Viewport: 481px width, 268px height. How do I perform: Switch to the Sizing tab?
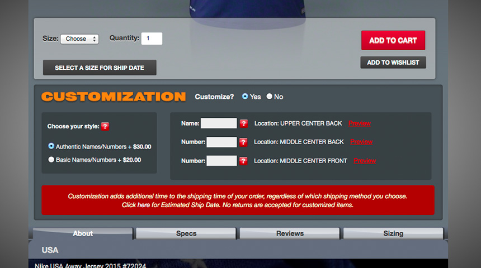point(393,233)
